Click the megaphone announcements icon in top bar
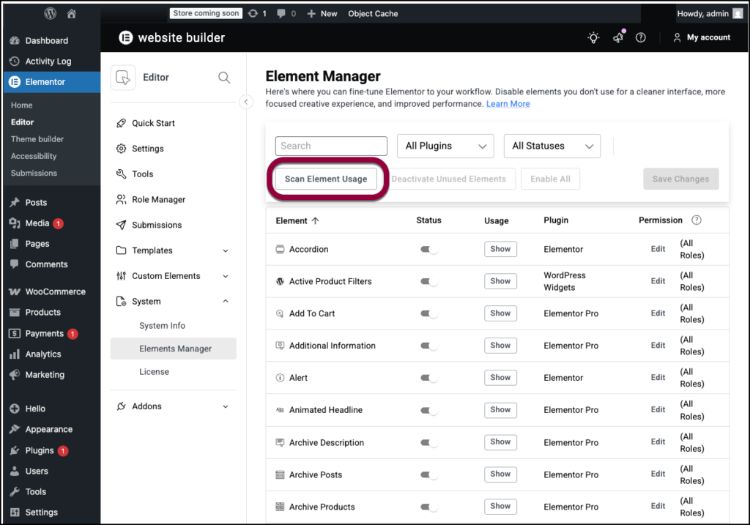 617,37
